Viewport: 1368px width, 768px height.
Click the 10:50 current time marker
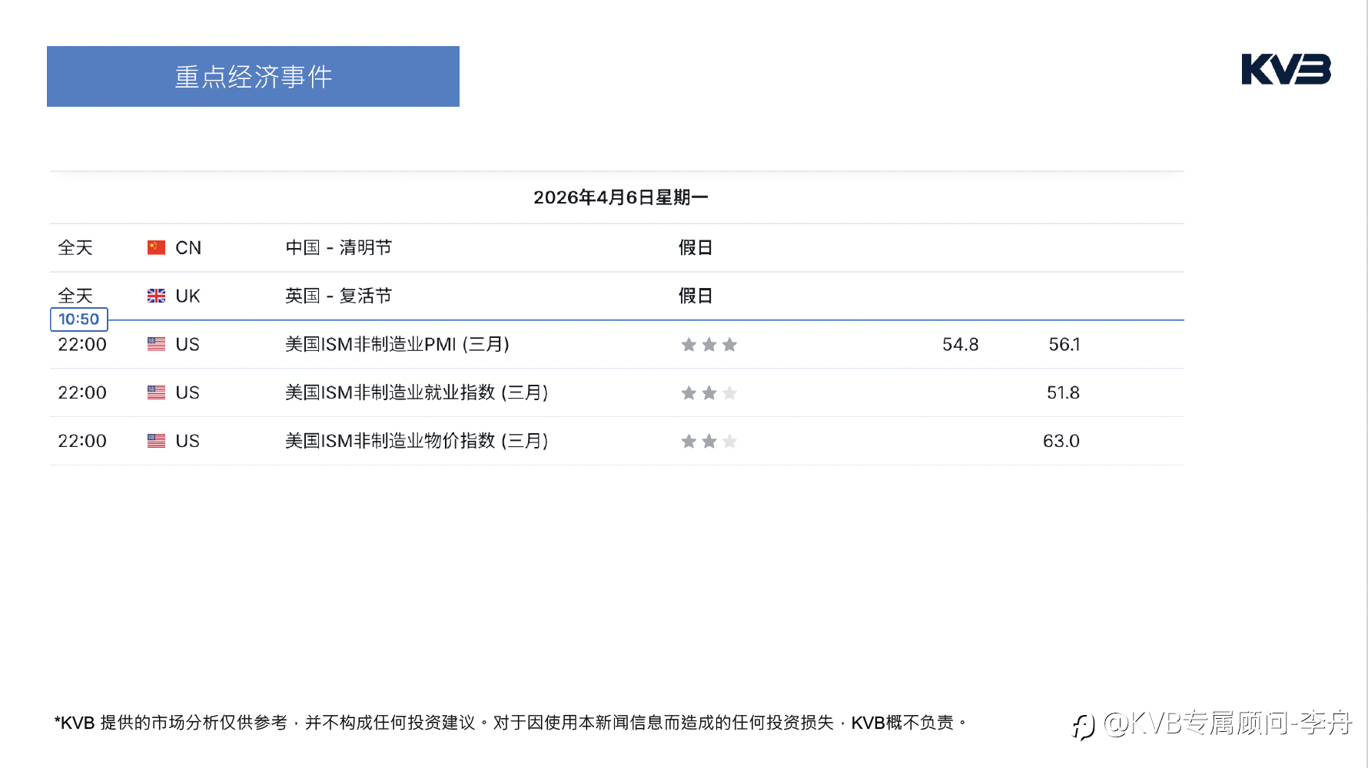pos(79,319)
